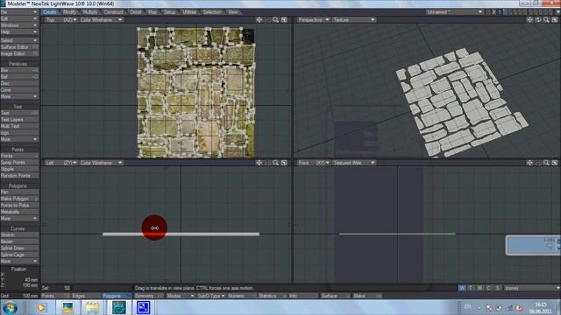Image resolution: width=561 pixels, height=315 pixels.
Task: Select the Box primitive tool
Action: point(19,70)
